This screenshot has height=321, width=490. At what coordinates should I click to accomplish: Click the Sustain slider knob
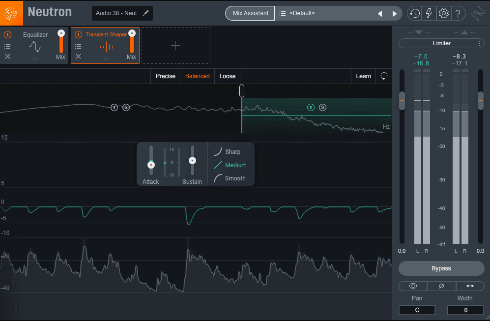coord(192,161)
